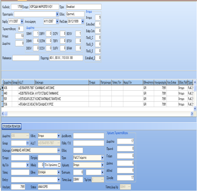Click the Είδος field showing Οριστική

75,14
